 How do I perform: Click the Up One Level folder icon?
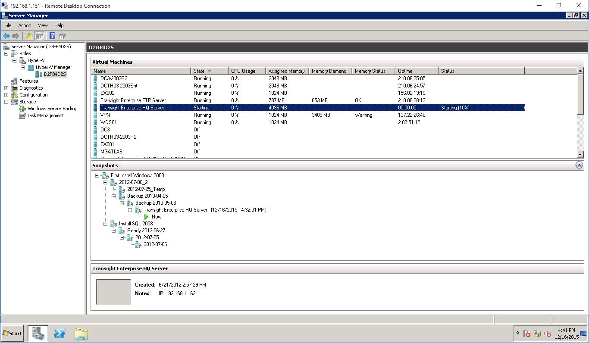tap(29, 36)
